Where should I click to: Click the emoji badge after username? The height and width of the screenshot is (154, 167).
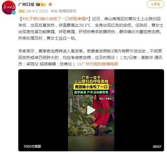tap(50, 4)
